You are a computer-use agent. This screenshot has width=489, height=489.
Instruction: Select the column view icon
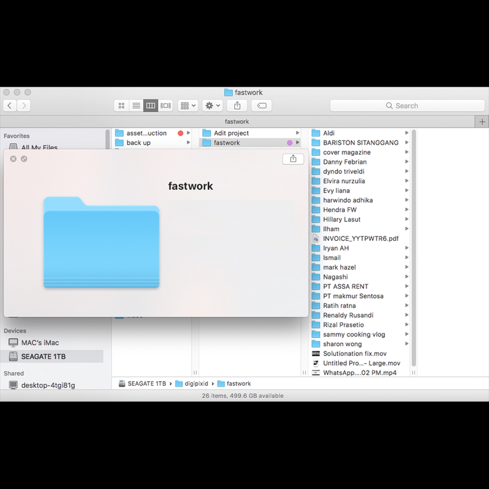tap(150, 105)
